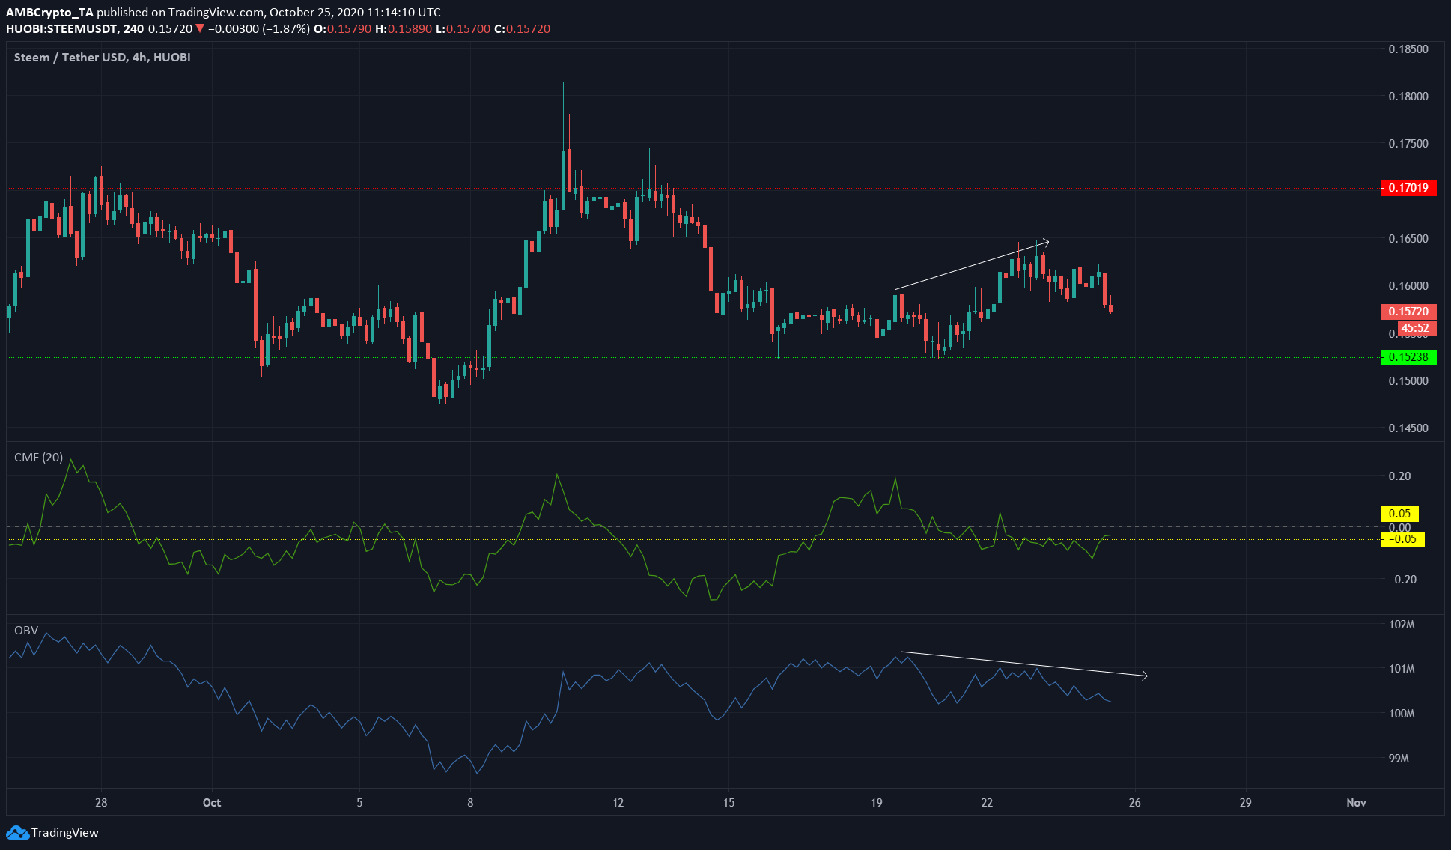Click the 0.14500 price axis value
The width and height of the screenshot is (1451, 850).
point(1408,428)
